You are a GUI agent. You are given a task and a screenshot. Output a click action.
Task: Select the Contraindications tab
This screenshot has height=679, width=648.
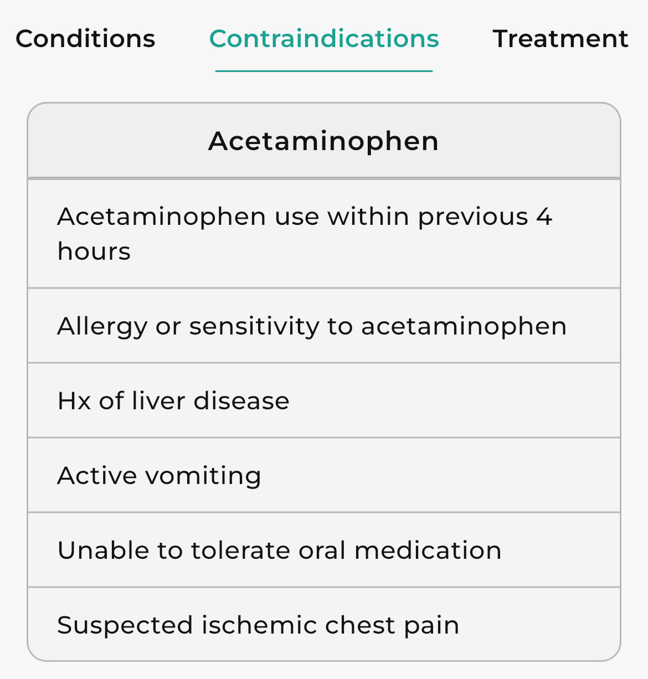point(324,39)
